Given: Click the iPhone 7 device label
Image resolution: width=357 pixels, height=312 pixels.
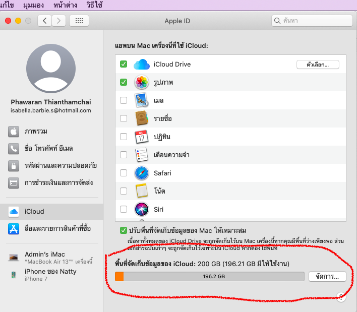Looking at the screenshot, I should pyautogui.click(x=36, y=279).
